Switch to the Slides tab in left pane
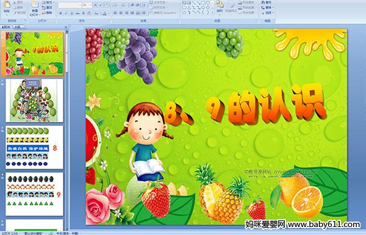This screenshot has height=235, width=366. [x=5, y=27]
